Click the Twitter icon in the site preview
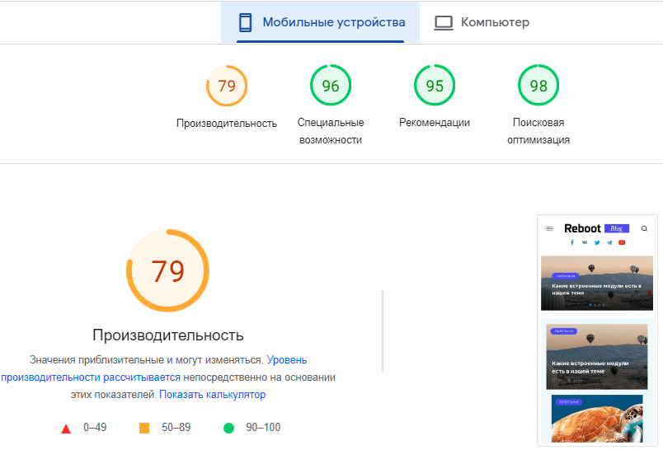 point(597,242)
